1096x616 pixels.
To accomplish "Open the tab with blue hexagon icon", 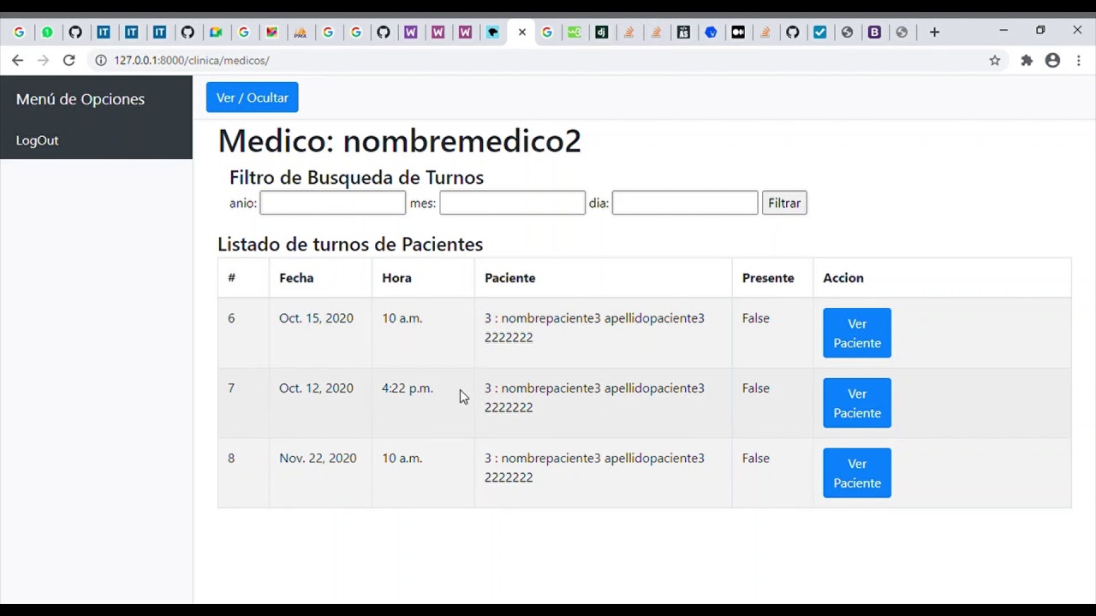I will (x=711, y=33).
